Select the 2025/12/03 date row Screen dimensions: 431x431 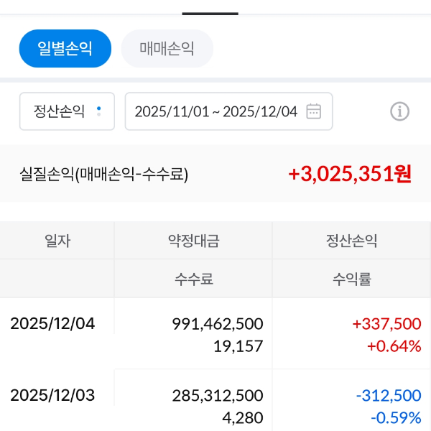tap(52, 395)
